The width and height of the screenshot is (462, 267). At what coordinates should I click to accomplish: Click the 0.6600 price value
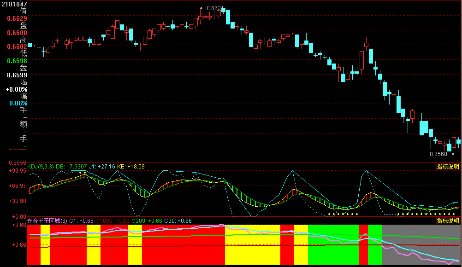17,33
